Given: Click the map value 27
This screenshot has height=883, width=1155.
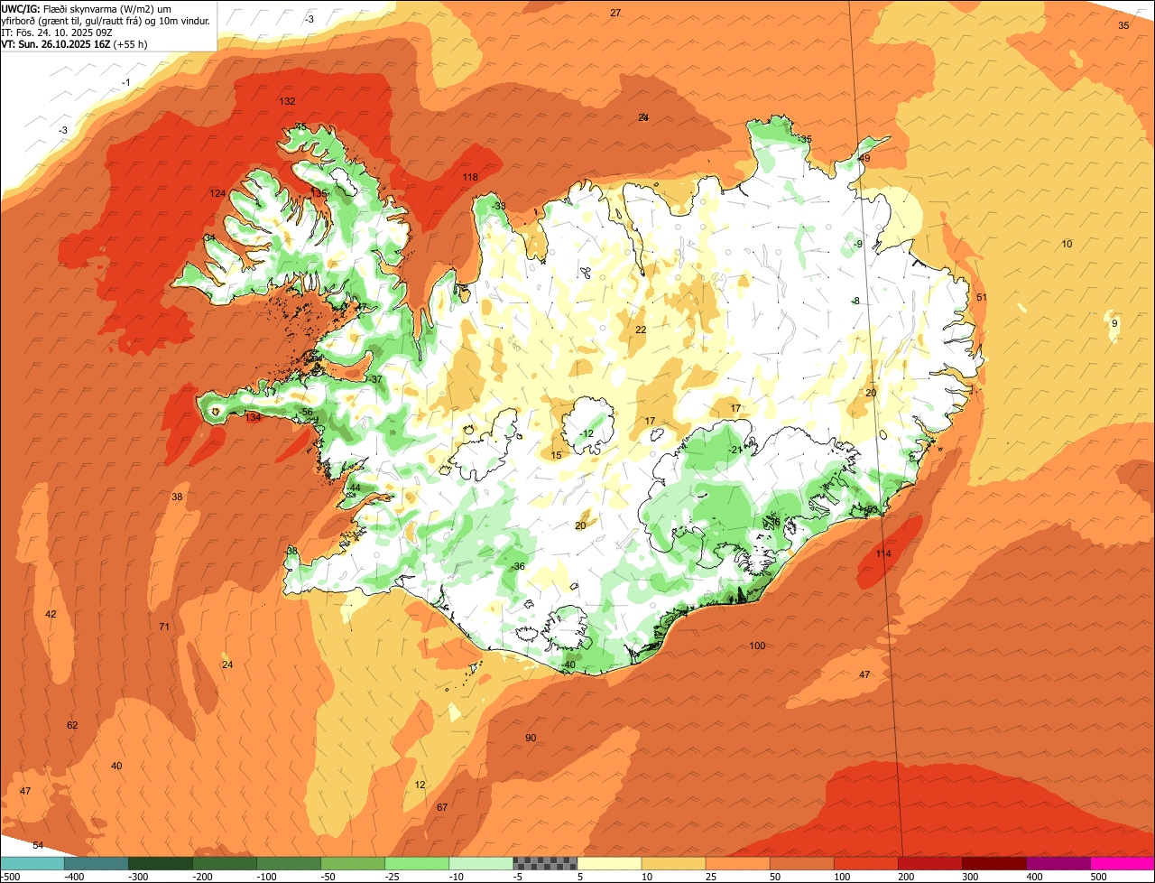Looking at the screenshot, I should click(615, 14).
